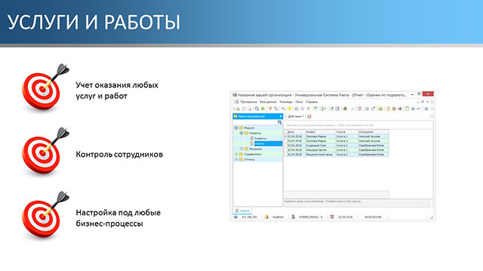The height and width of the screenshot is (271, 483).
Task: Click the magnifier search icon in the main toolbar
Action: tap(257, 108)
